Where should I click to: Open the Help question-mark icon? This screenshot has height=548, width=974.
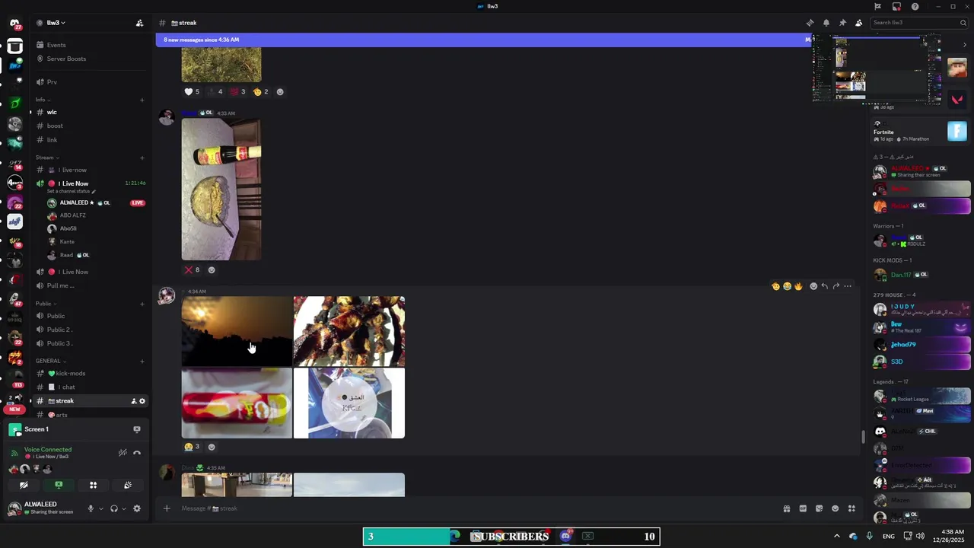915,6
